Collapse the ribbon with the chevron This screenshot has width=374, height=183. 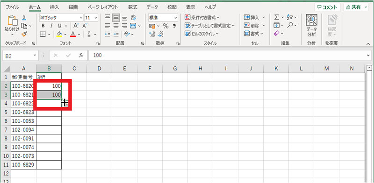[368, 43]
